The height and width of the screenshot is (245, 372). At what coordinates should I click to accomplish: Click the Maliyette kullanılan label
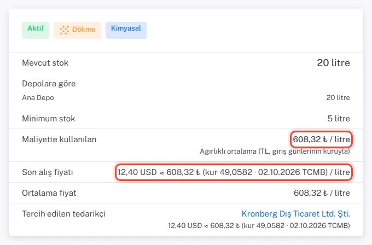point(59,139)
